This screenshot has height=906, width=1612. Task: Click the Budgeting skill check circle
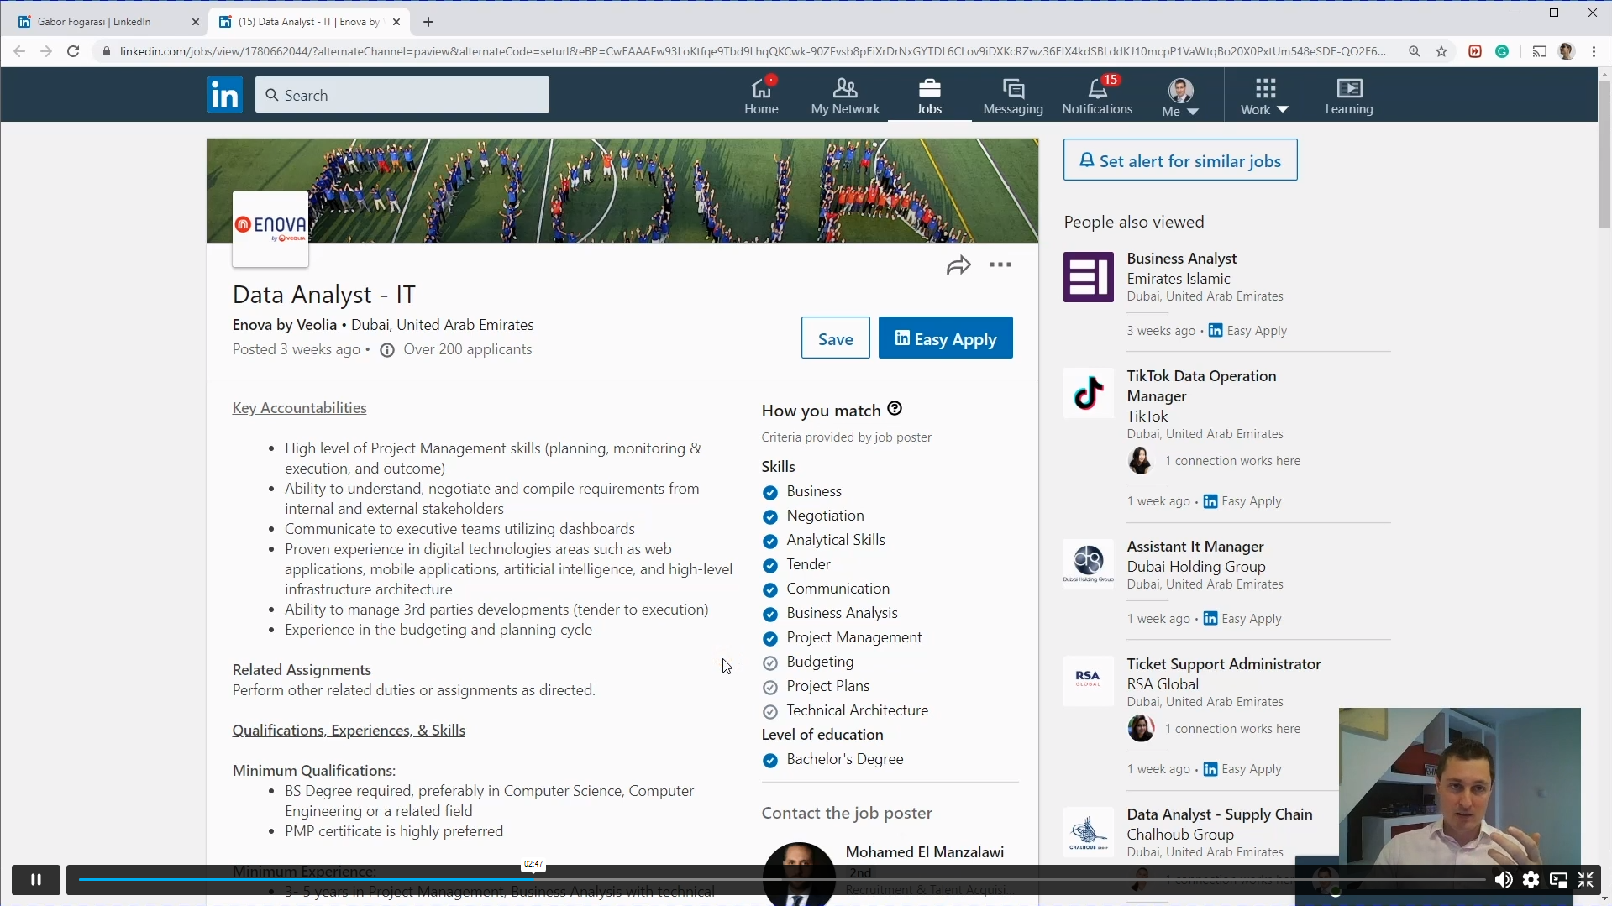[x=769, y=662]
